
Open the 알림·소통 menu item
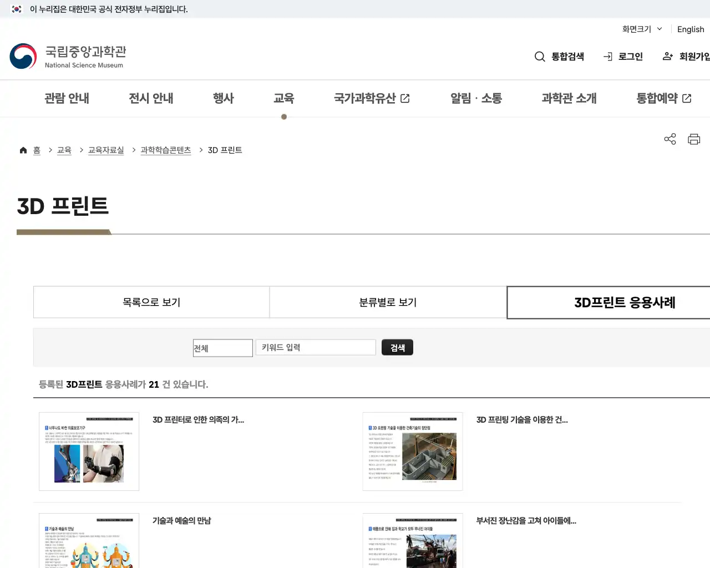pos(475,98)
